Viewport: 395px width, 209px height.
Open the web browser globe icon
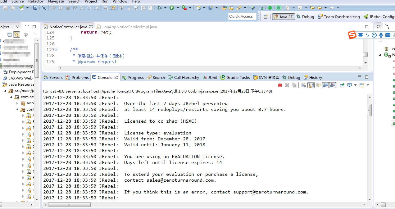pyautogui.click(x=252, y=8)
